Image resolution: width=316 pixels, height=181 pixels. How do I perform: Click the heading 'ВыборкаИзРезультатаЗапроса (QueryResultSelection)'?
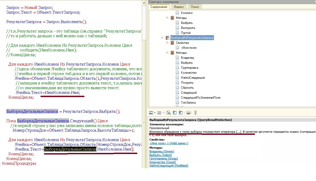point(190,120)
